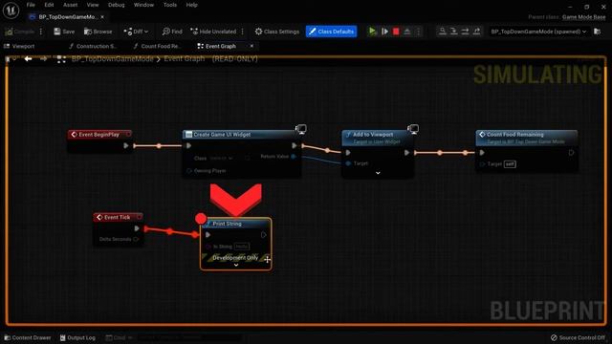Expand the Print String node chevron

coord(236,266)
